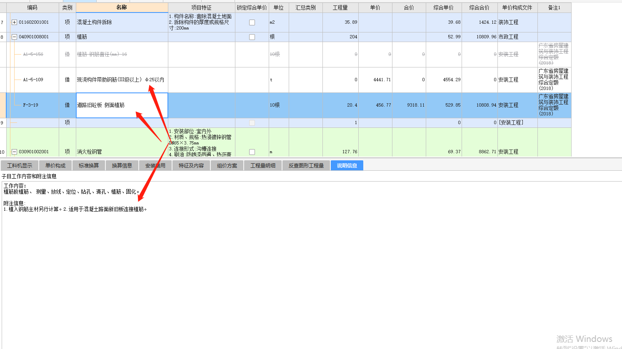Click the name cell 现浇构件带肋钢筋
This screenshot has width=622, height=349.
[x=122, y=80]
